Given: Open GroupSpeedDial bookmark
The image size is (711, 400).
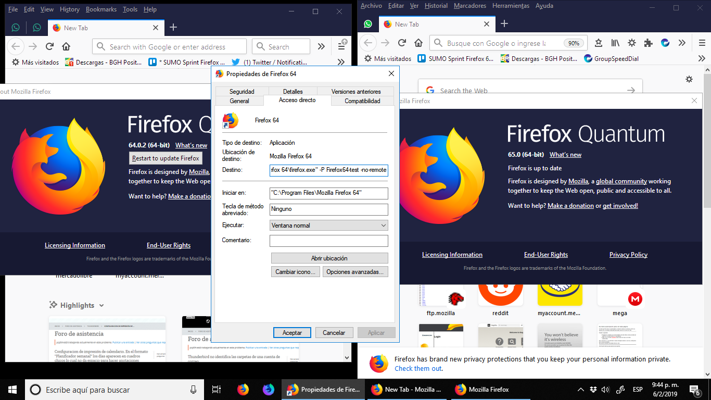Looking at the screenshot, I should (612, 58).
